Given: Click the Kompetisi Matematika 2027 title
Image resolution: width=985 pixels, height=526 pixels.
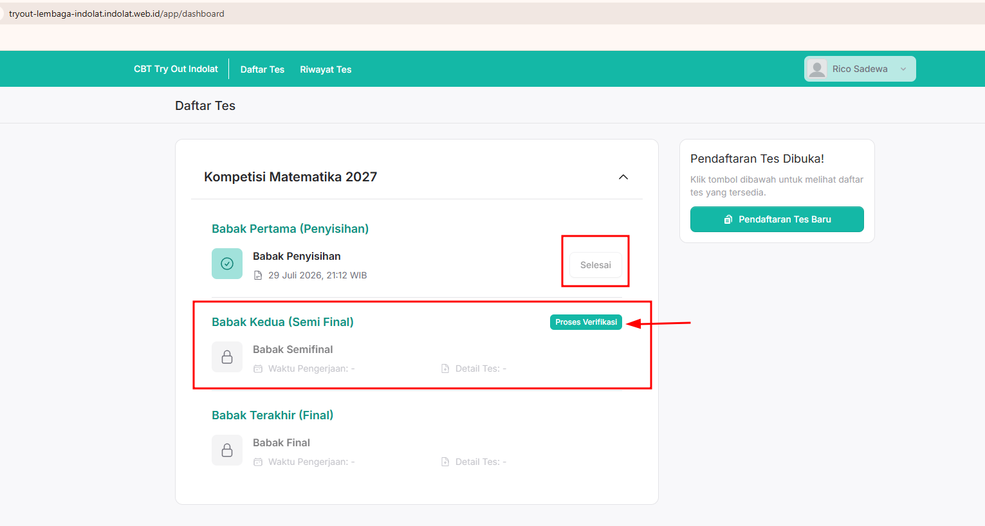Looking at the screenshot, I should click(x=290, y=177).
